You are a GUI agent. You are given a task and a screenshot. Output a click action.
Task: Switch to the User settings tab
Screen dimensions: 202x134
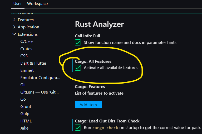[x=18, y=4]
